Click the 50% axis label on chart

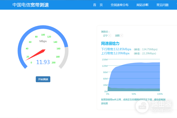134,94
